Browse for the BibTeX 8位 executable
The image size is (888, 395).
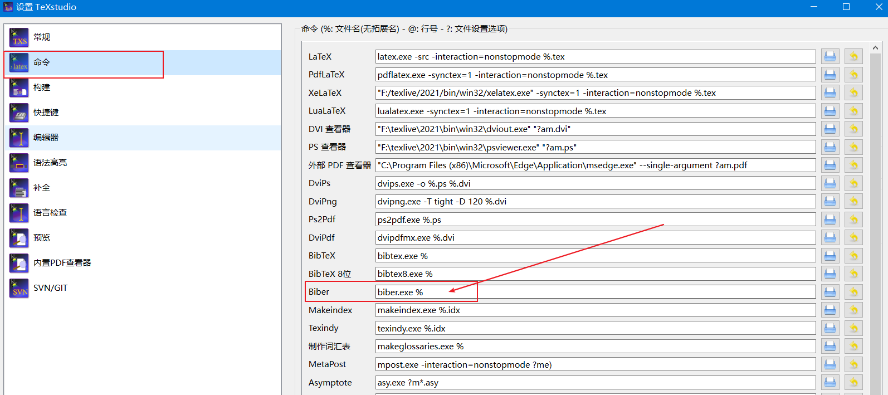(x=830, y=274)
